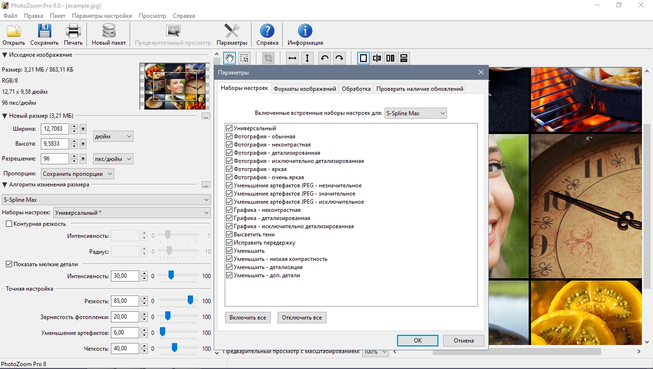
Task: Uncheck the Универсальный preset
Action: coord(230,128)
